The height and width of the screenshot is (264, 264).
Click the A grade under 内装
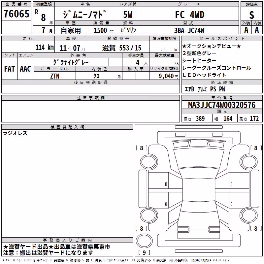coord(257,30)
